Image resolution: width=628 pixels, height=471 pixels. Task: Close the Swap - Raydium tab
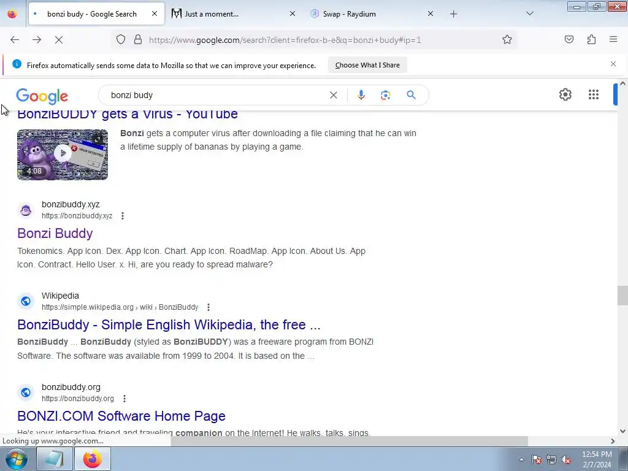coord(431,13)
